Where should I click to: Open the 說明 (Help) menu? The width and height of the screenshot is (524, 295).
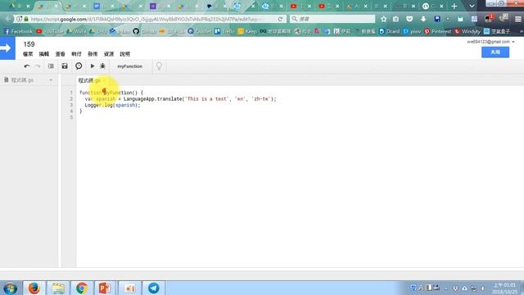pos(125,54)
